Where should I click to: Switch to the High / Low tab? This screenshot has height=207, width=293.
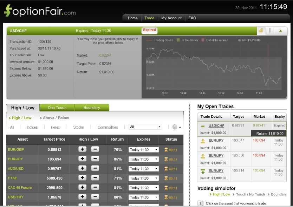coord(23,108)
